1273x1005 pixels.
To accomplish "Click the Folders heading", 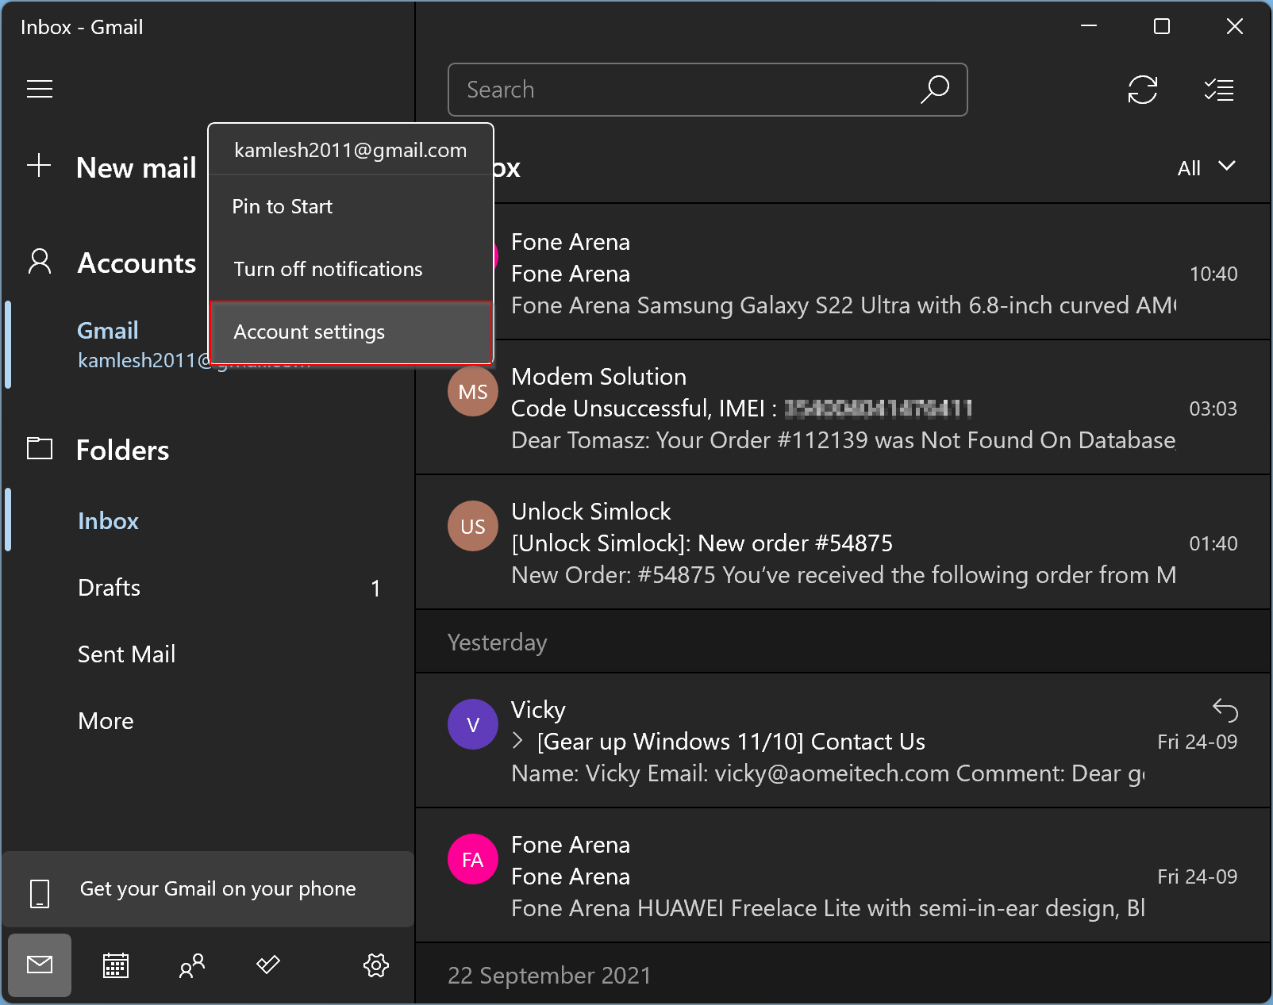I will coord(122,451).
